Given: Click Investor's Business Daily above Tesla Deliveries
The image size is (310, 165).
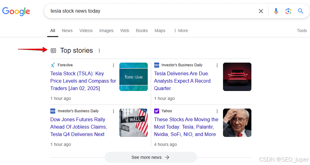Looking at the screenshot, I should click(x=182, y=65).
